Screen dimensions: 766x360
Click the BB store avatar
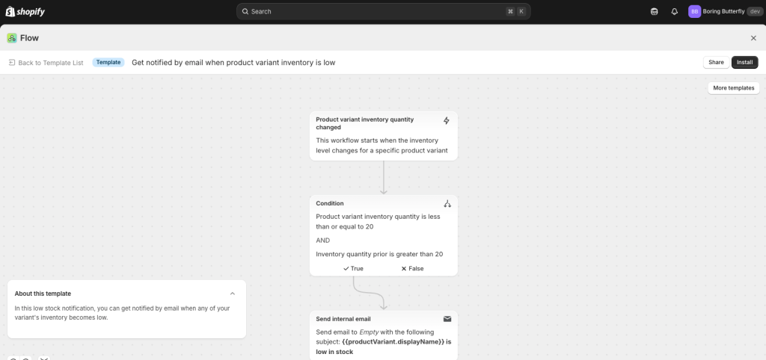point(694,11)
